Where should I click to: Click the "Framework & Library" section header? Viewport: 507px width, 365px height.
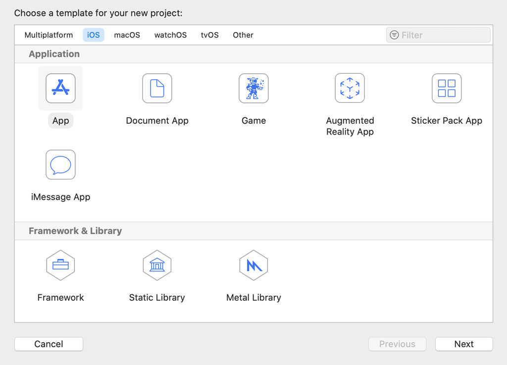pos(75,231)
